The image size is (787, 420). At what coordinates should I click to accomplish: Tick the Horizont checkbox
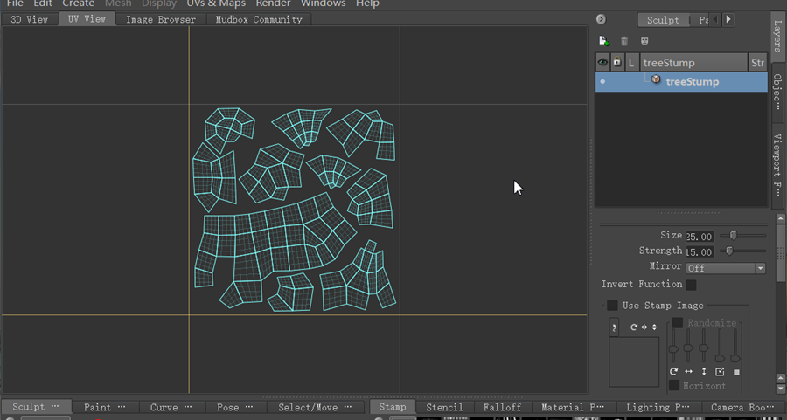pyautogui.click(x=673, y=385)
